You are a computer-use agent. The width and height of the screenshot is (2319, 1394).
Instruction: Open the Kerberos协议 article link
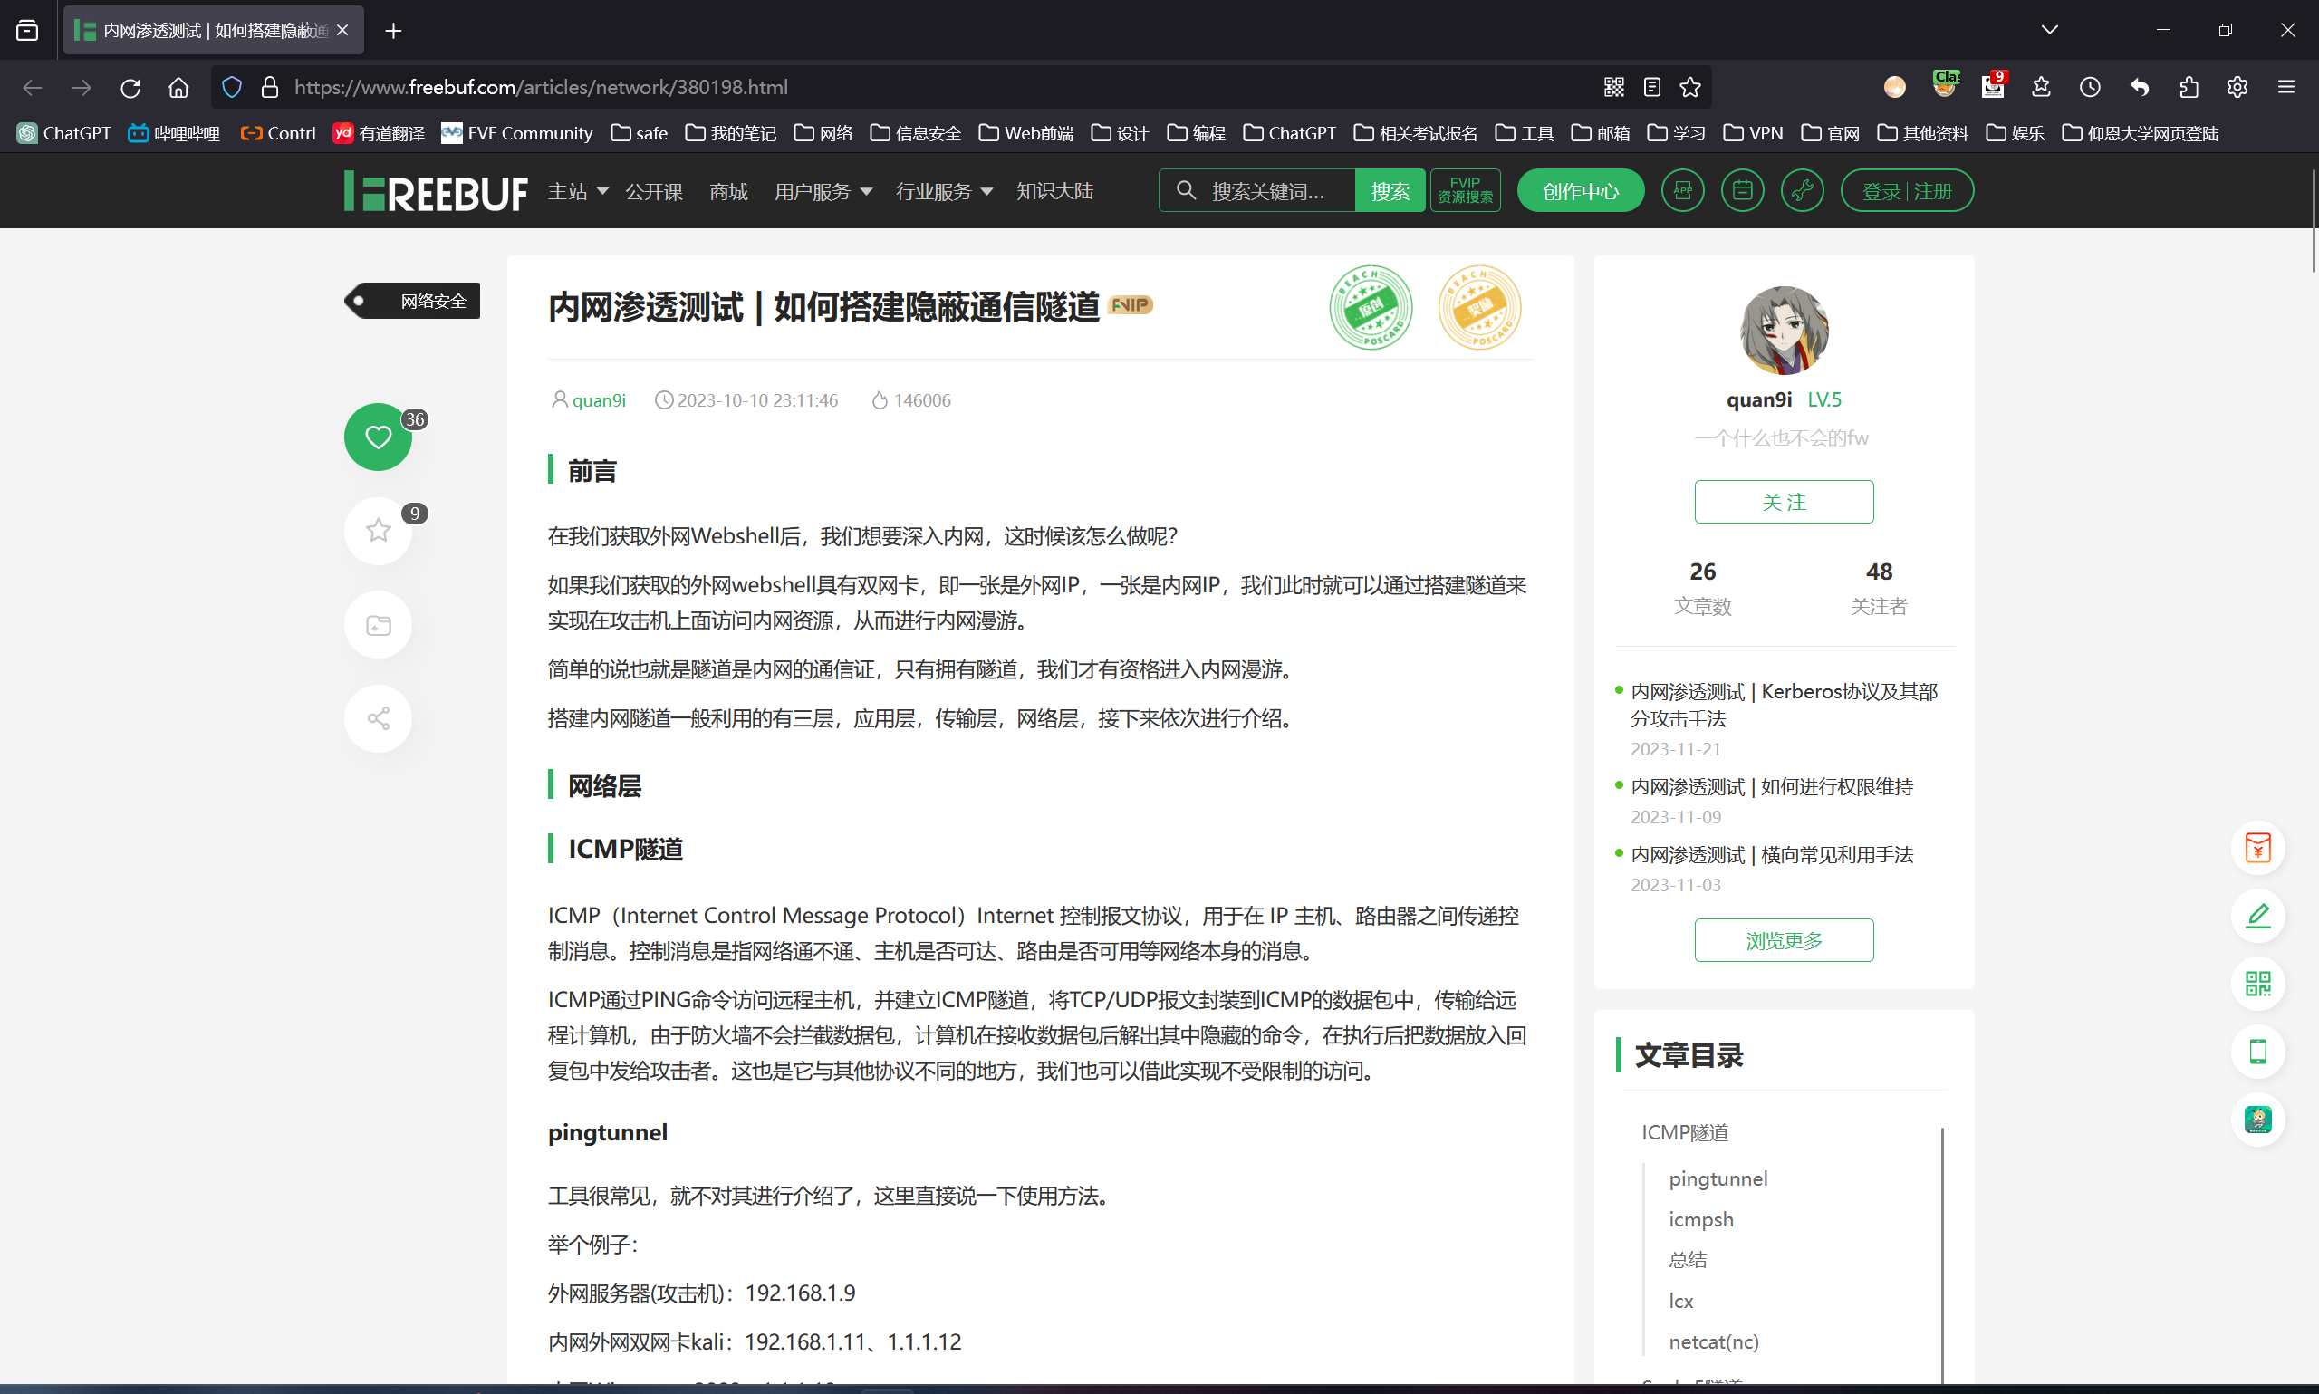tap(1784, 705)
